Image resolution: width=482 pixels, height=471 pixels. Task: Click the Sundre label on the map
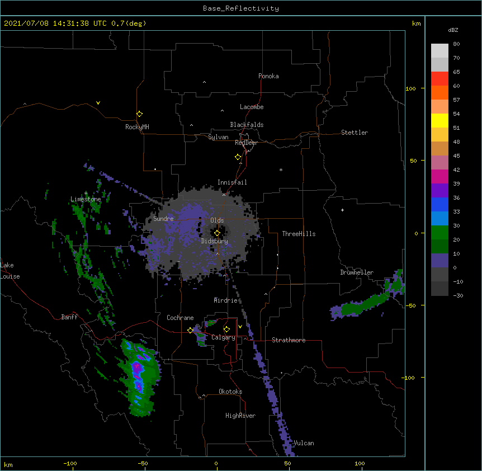click(163, 219)
